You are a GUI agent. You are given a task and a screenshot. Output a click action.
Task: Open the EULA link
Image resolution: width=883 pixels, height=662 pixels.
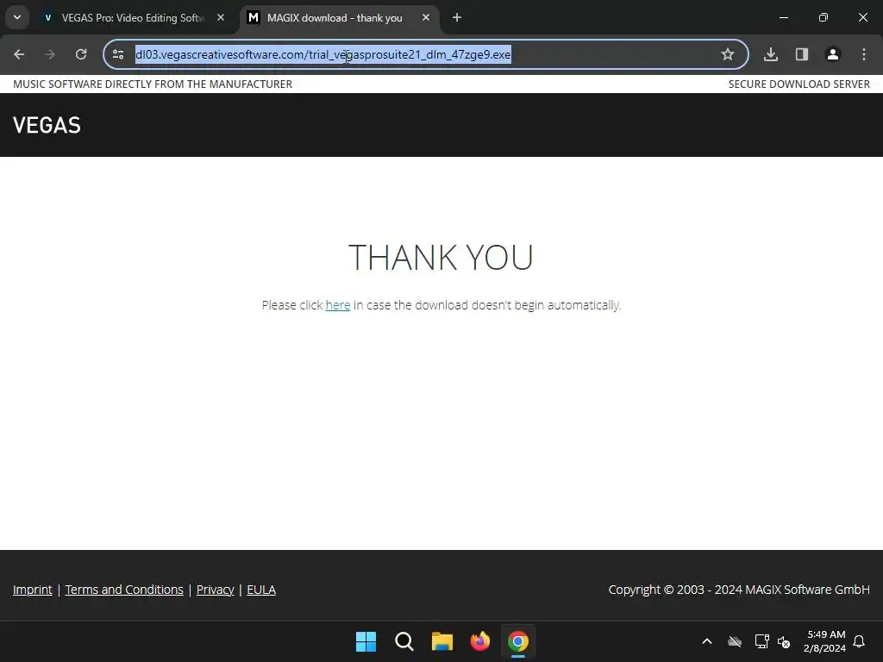[261, 590]
